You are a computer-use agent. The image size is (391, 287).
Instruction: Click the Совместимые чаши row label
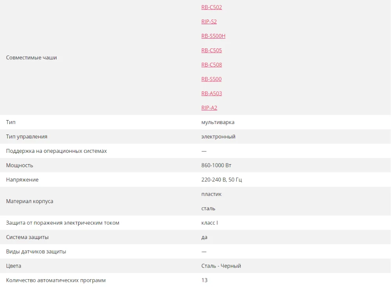(x=31, y=57)
